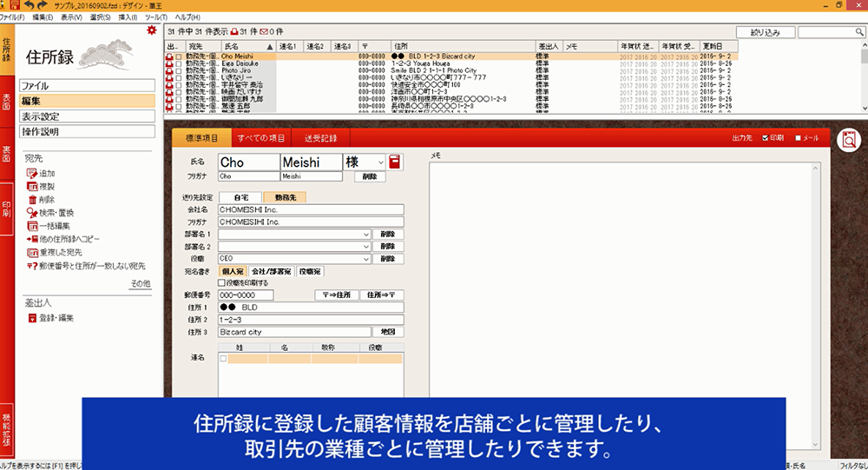The image size is (868, 470).
Task: Click the 住所⇒〒 conversion button
Action: click(x=381, y=295)
